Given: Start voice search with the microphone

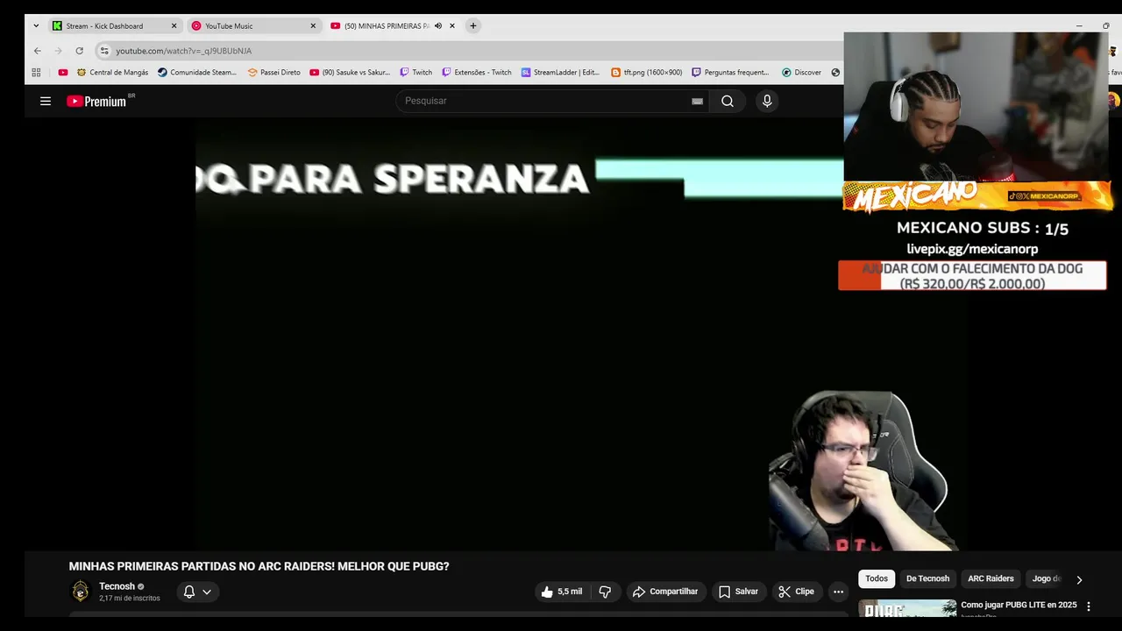Looking at the screenshot, I should (x=767, y=101).
